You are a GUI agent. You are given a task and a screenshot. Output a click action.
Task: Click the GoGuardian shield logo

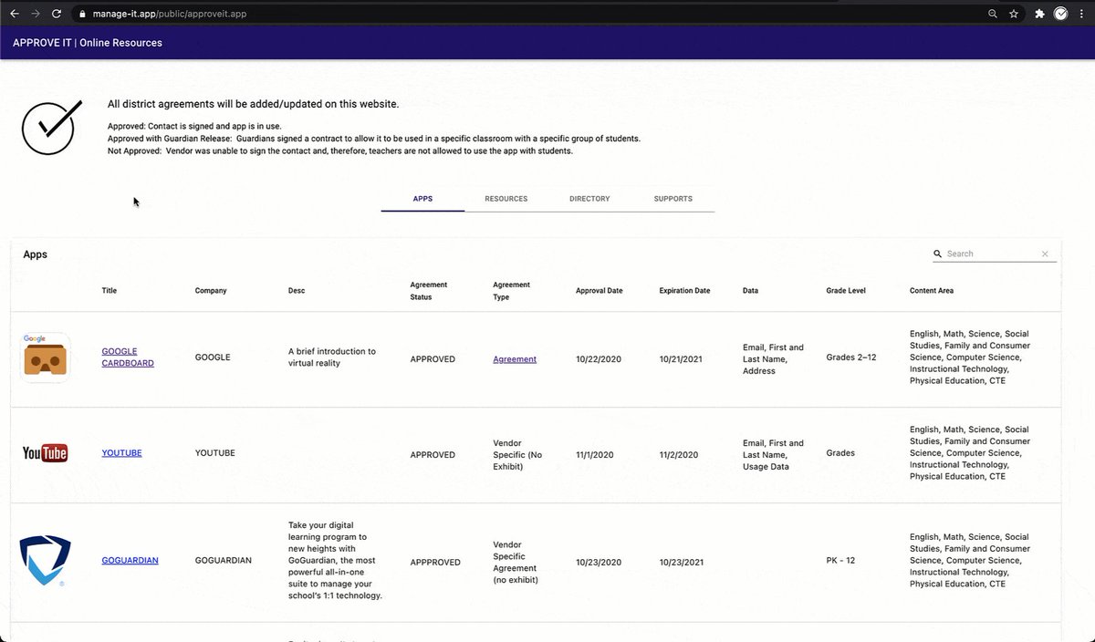coord(45,561)
